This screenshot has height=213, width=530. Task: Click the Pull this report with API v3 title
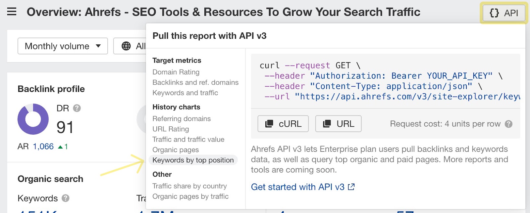[x=209, y=36]
